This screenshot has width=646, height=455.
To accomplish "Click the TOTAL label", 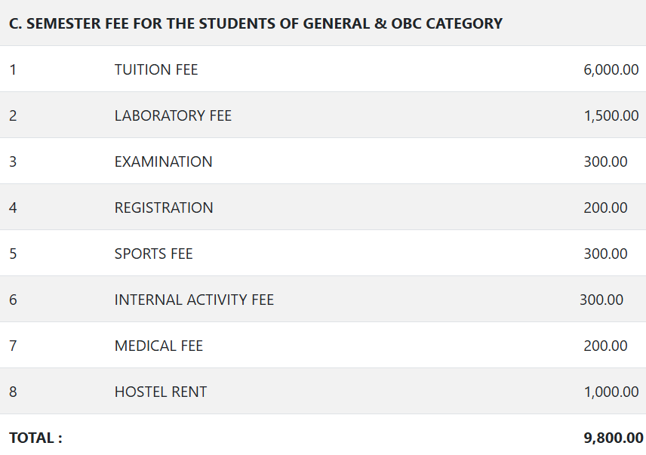I will pos(35,438).
